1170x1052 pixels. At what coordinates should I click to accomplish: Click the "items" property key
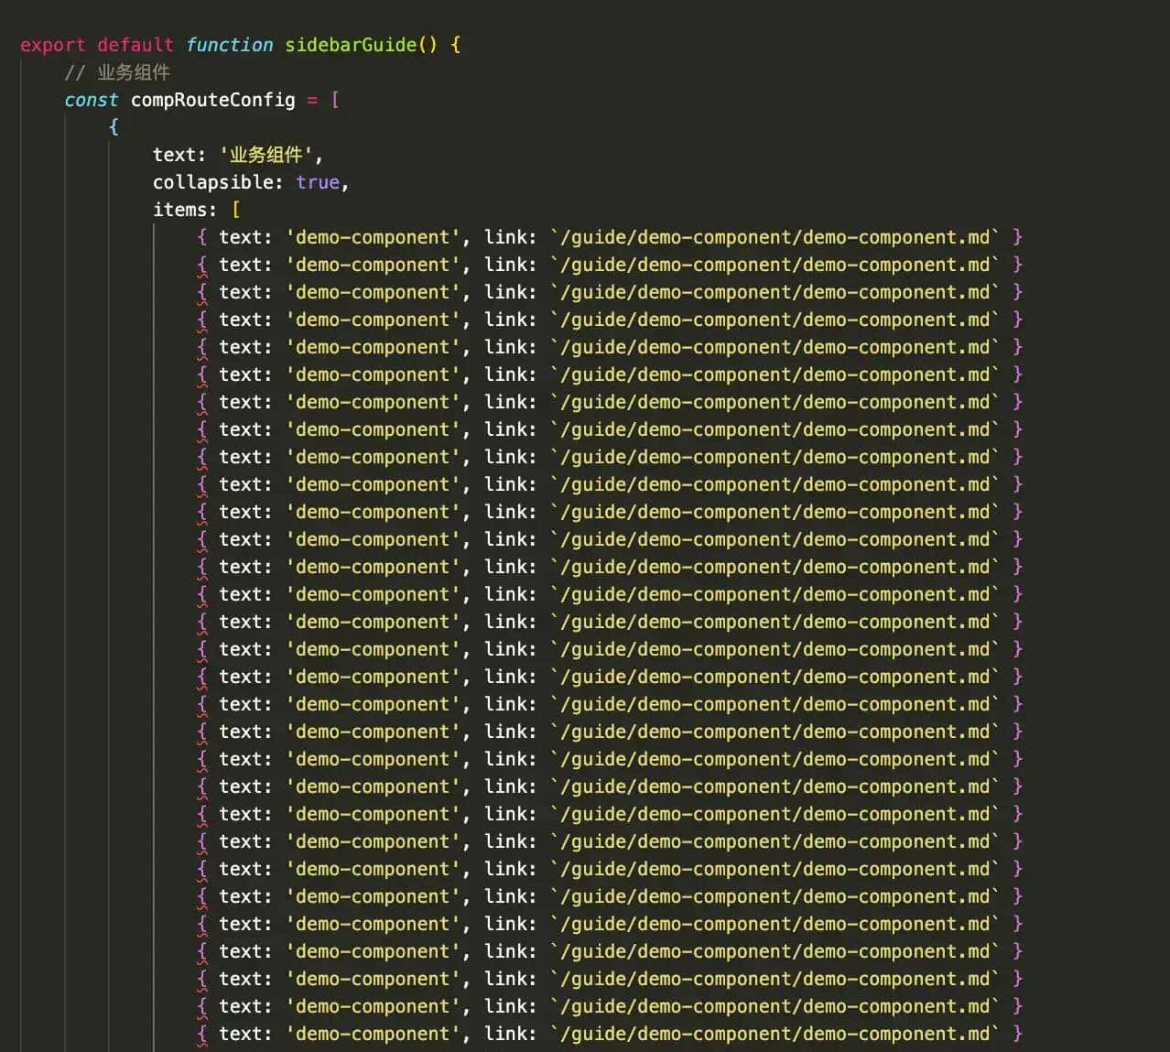[x=183, y=210]
